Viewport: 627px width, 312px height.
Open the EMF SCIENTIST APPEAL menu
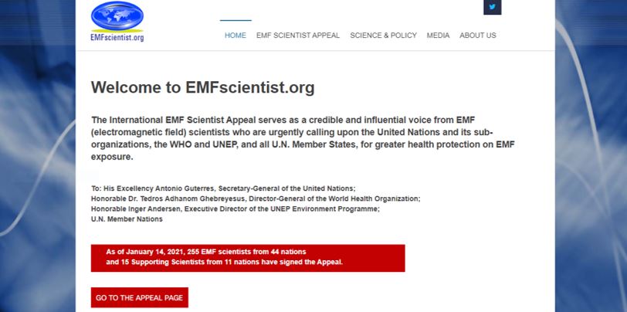(298, 36)
